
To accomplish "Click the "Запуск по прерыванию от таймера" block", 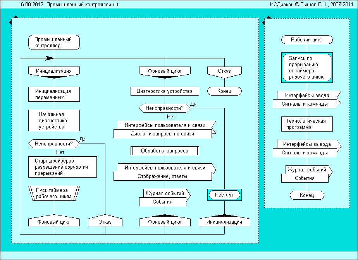I will (x=306, y=68).
